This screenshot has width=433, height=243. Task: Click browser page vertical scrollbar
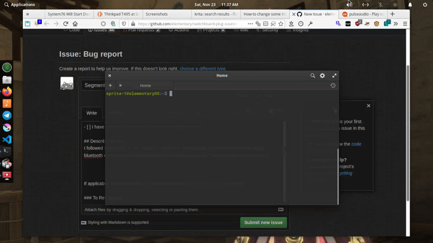click(408, 132)
